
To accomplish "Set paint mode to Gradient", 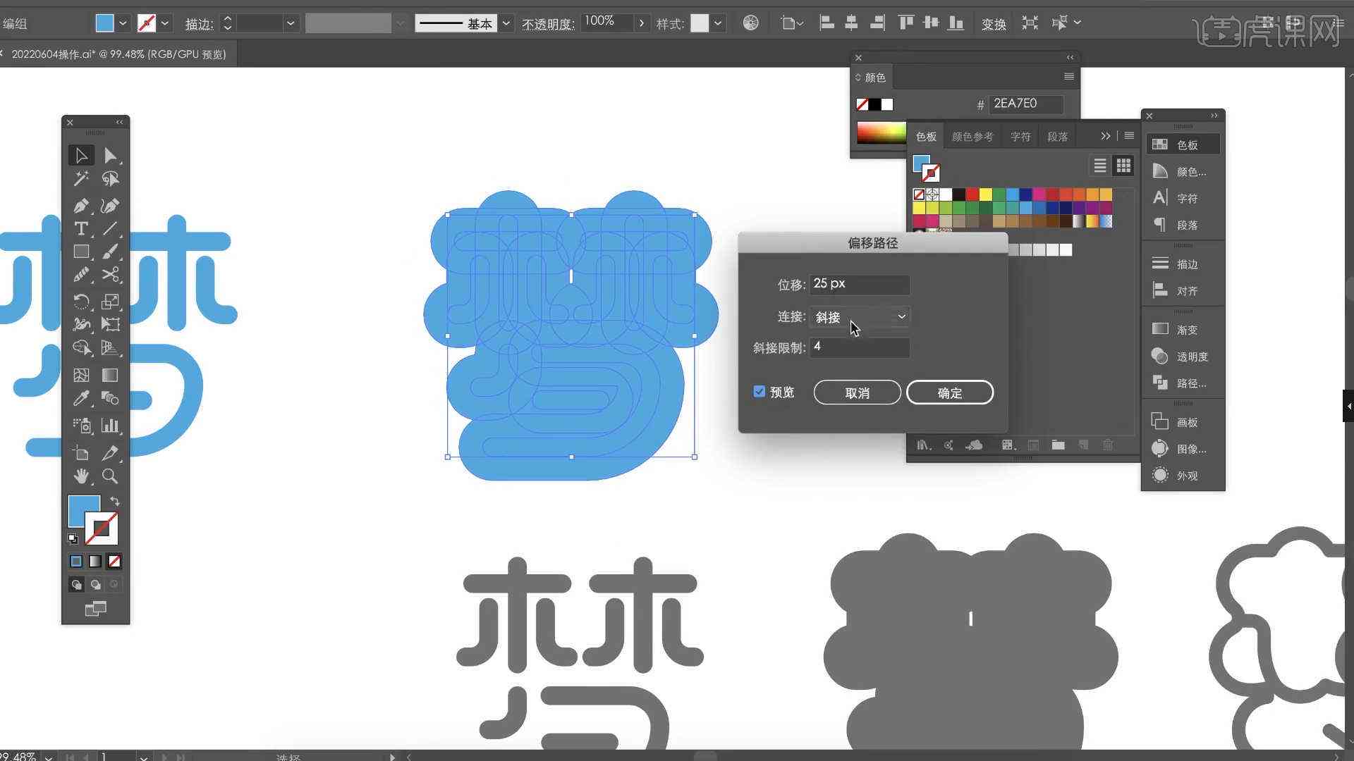I will point(95,562).
